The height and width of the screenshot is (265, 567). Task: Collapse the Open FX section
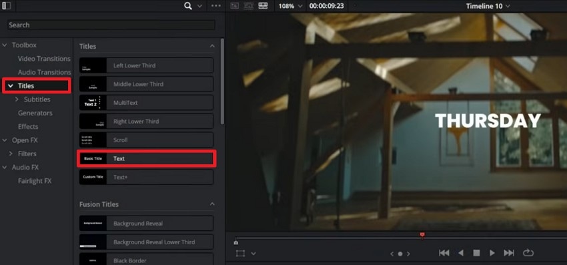(x=5, y=140)
